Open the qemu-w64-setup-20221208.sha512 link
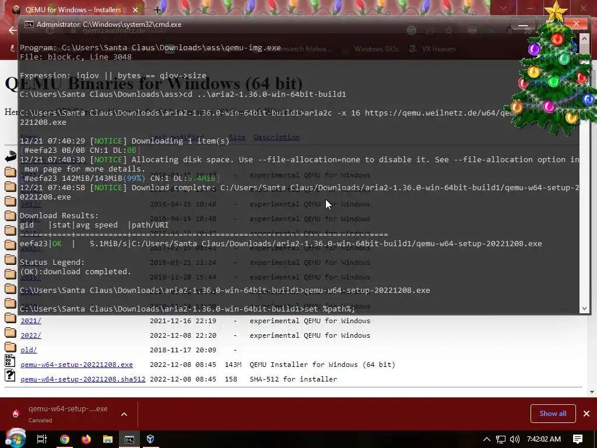This screenshot has width=597, height=448. coord(83,379)
